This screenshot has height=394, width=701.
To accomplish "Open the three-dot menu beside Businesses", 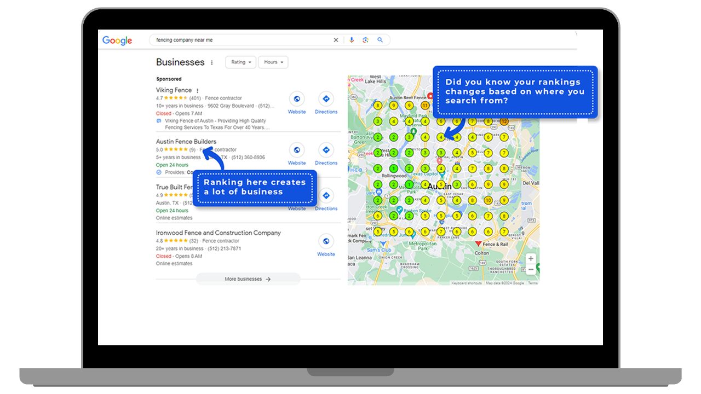I will (212, 62).
